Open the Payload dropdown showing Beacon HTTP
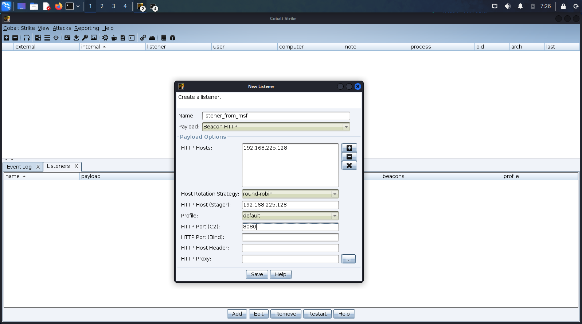The image size is (582, 324). coord(276,127)
